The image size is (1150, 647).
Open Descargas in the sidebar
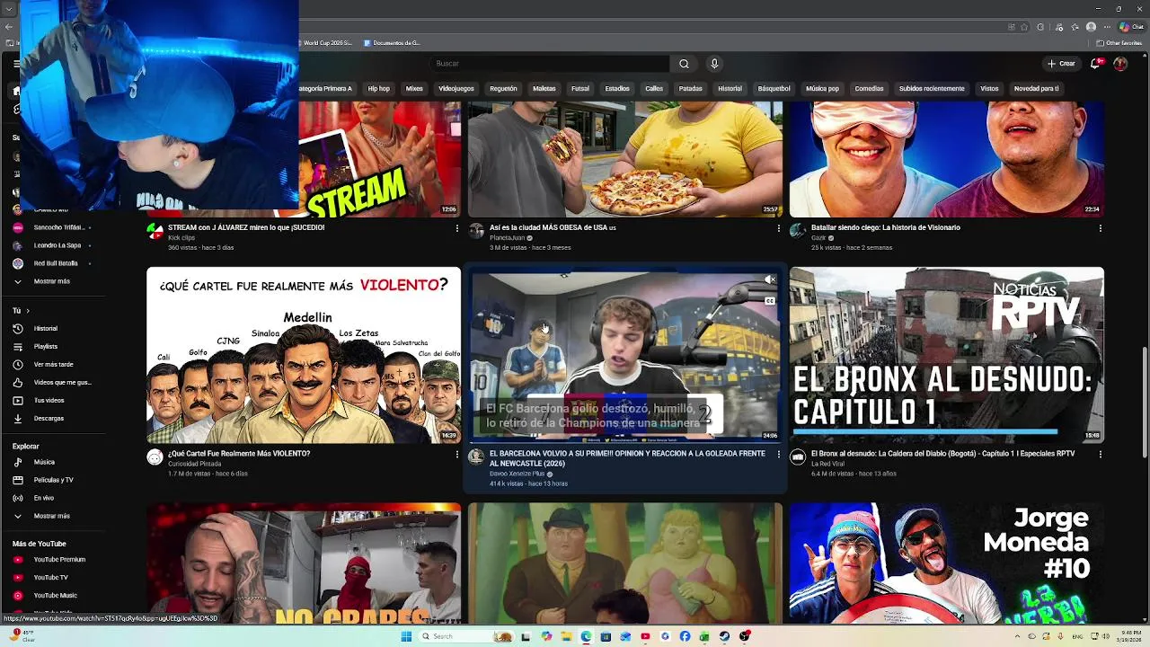tap(49, 419)
